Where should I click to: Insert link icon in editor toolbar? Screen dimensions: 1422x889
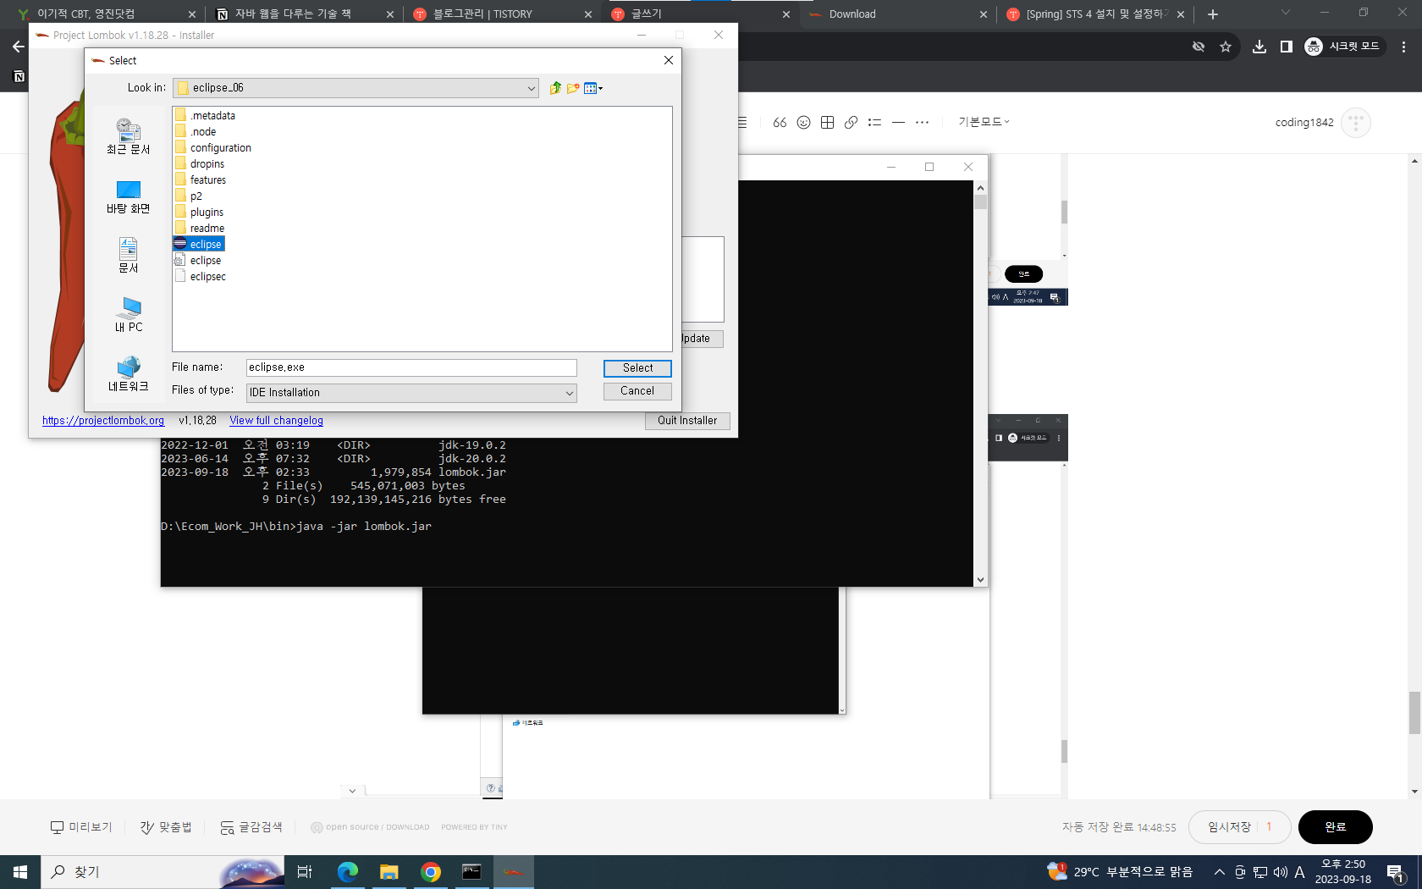(x=851, y=123)
